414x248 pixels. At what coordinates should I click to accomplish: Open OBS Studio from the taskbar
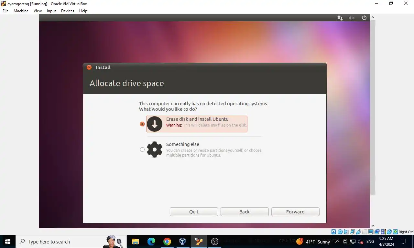pos(214,242)
